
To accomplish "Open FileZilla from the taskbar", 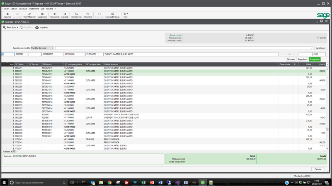I will (126, 182).
